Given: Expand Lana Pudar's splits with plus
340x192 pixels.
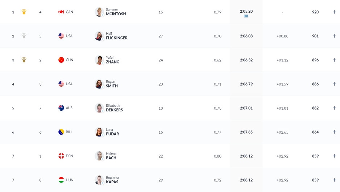Looking at the screenshot, I should coord(334,132).
